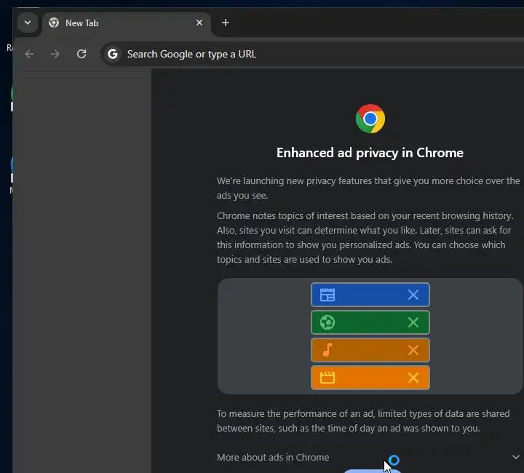The width and height of the screenshot is (524, 473).
Task: Click the orange music note topic icon
Action: 327,350
